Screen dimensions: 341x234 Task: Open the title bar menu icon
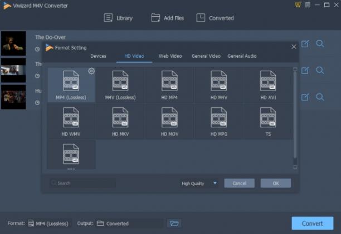308,5
